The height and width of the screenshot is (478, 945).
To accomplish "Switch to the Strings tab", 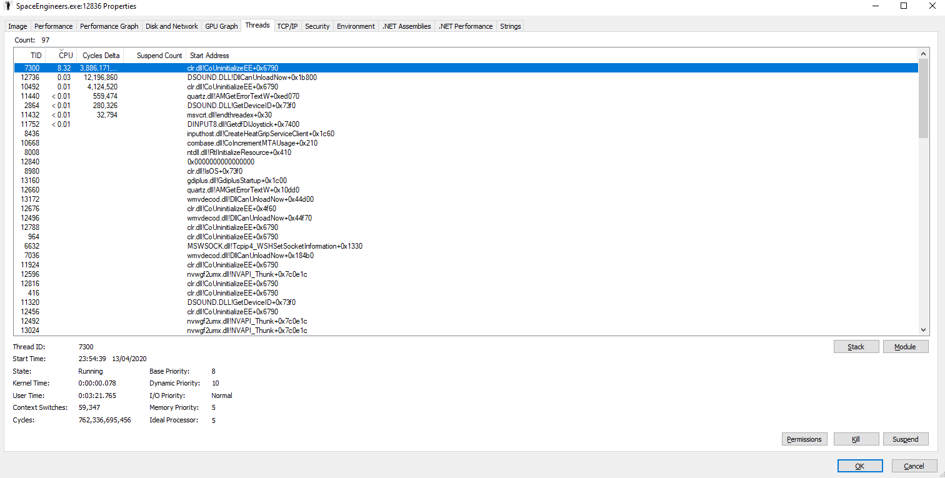I will 510,26.
